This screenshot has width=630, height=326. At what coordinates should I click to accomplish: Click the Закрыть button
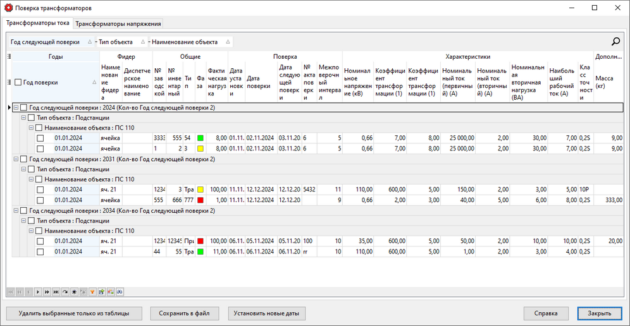click(600, 313)
